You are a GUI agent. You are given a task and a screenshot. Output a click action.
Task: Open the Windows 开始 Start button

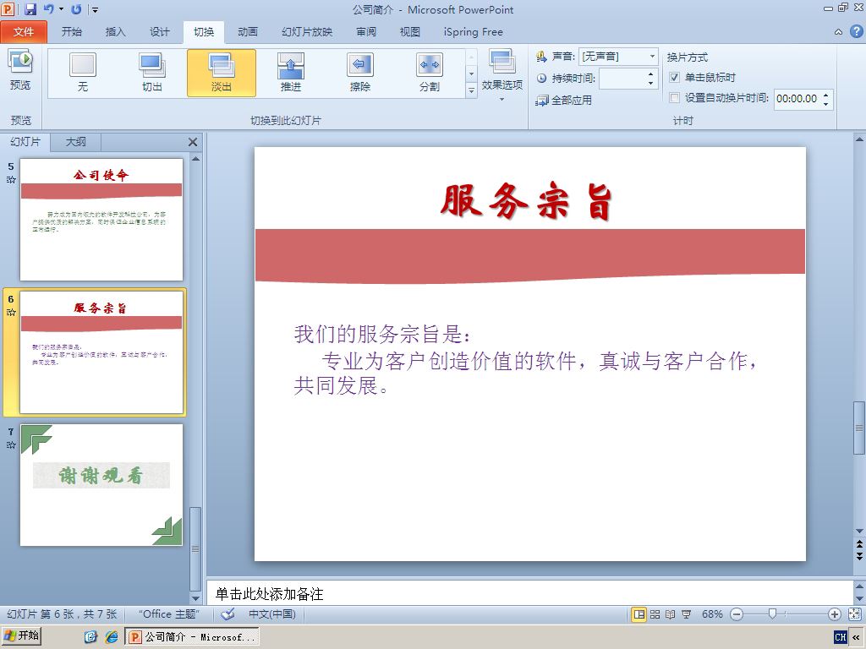pos(21,635)
